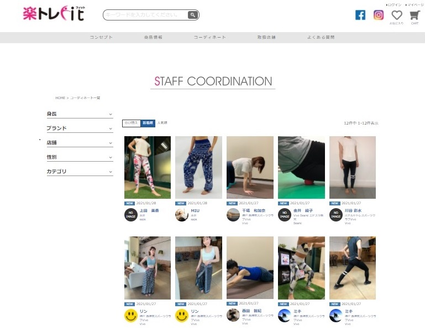Click the heart favorites icon
This screenshot has width=425, height=330.
397,15
